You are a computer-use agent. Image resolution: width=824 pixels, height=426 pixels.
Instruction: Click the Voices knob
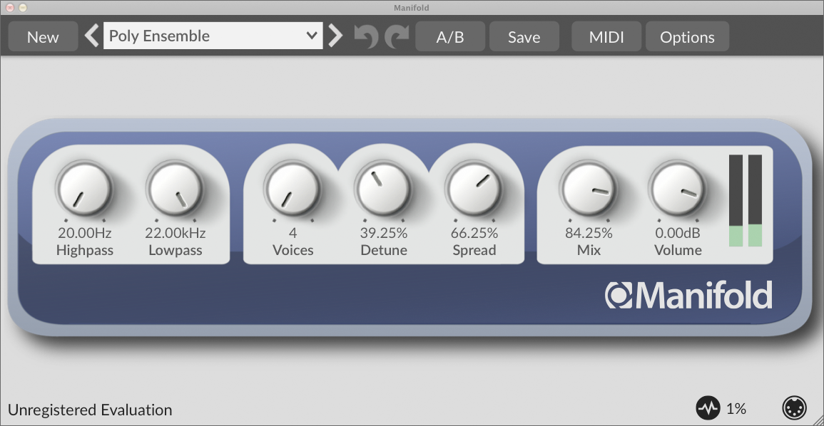point(293,189)
